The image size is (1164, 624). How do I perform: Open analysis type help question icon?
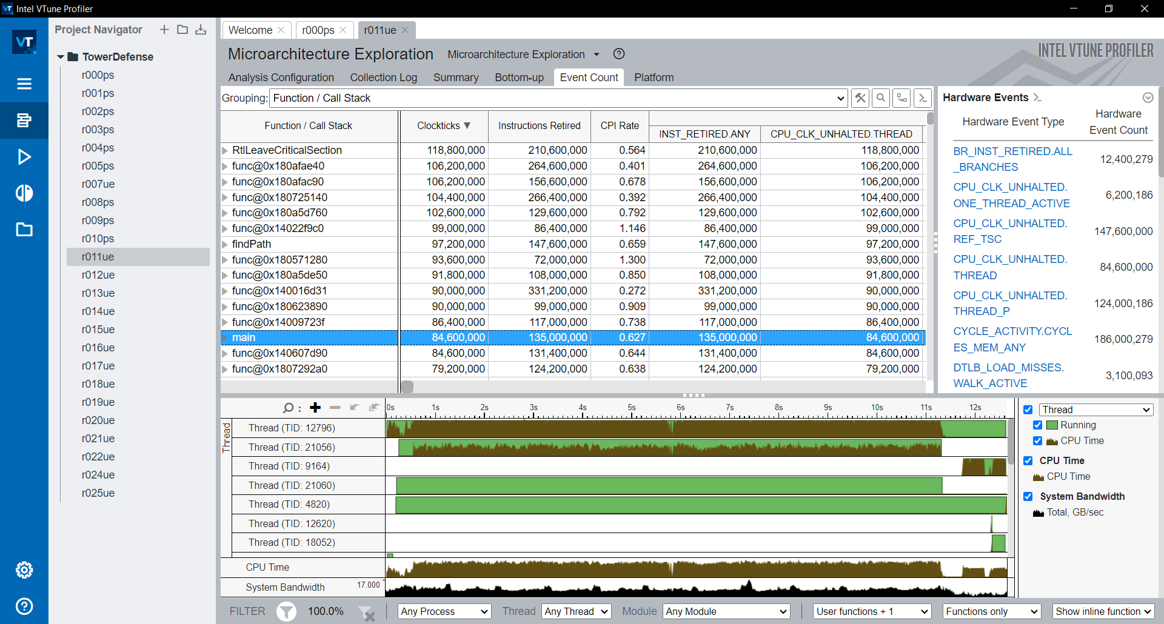(x=619, y=54)
